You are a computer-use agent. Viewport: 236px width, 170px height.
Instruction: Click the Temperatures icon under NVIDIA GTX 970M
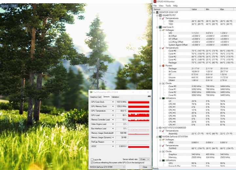(163, 145)
